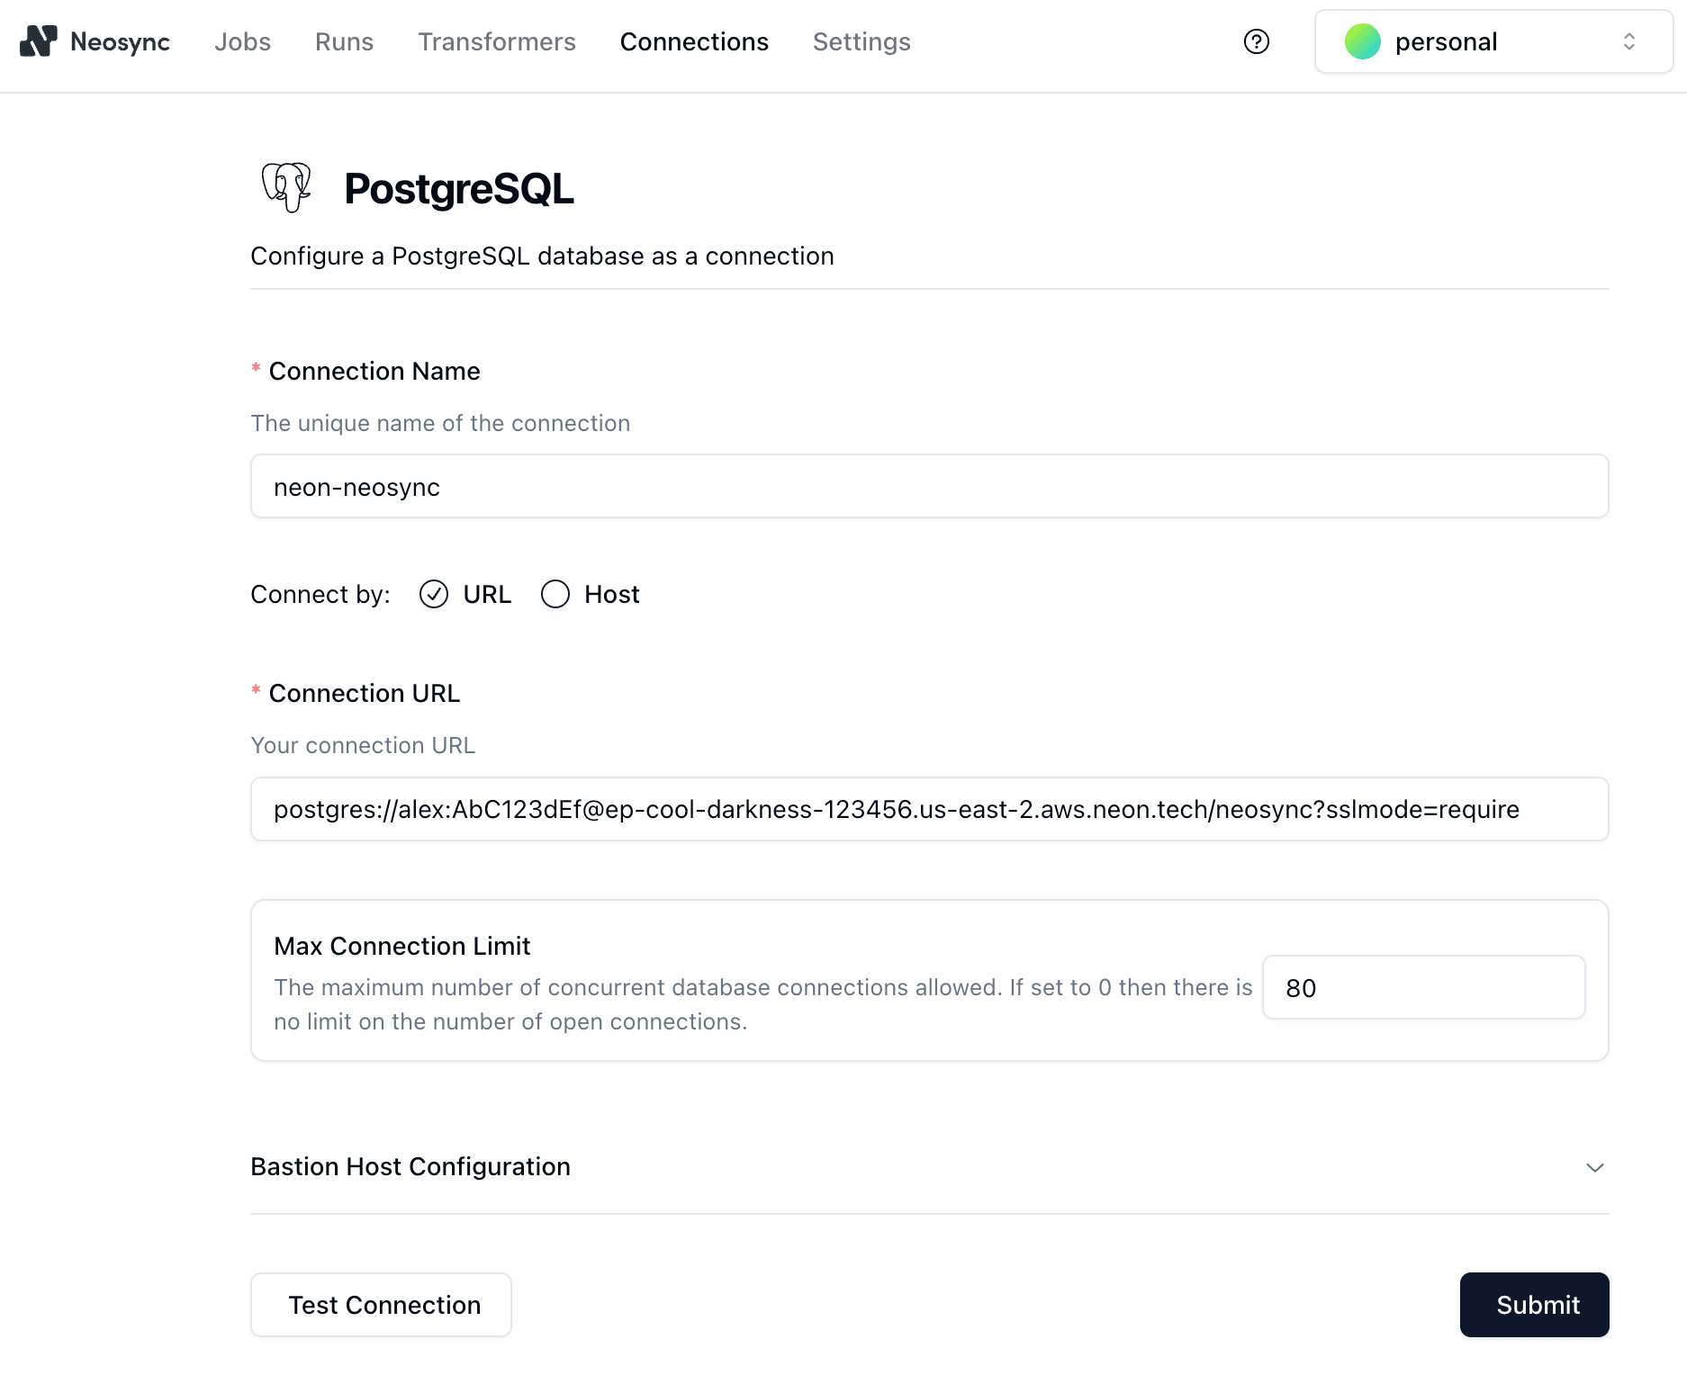1687x1375 pixels.
Task: Focus the Connection Name input field
Action: [x=929, y=487]
